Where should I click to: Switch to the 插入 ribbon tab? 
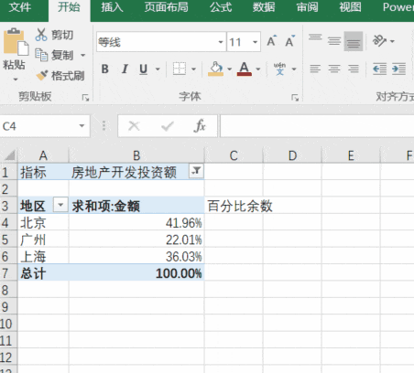click(x=112, y=7)
